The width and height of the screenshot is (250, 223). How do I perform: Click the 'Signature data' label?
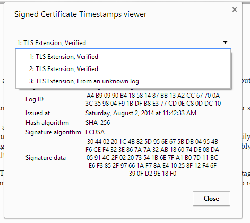pyautogui.click(x=46, y=158)
